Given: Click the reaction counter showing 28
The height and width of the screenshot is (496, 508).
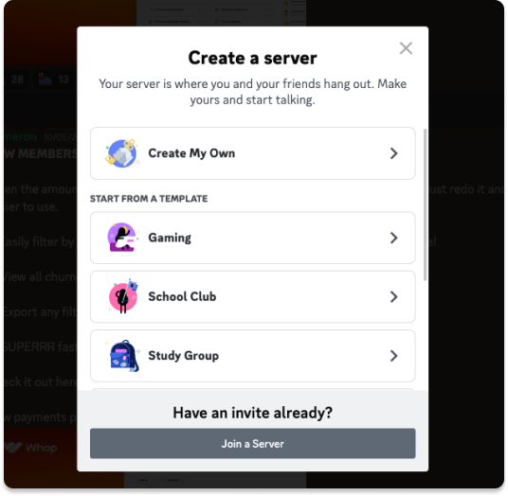Looking at the screenshot, I should 16,80.
